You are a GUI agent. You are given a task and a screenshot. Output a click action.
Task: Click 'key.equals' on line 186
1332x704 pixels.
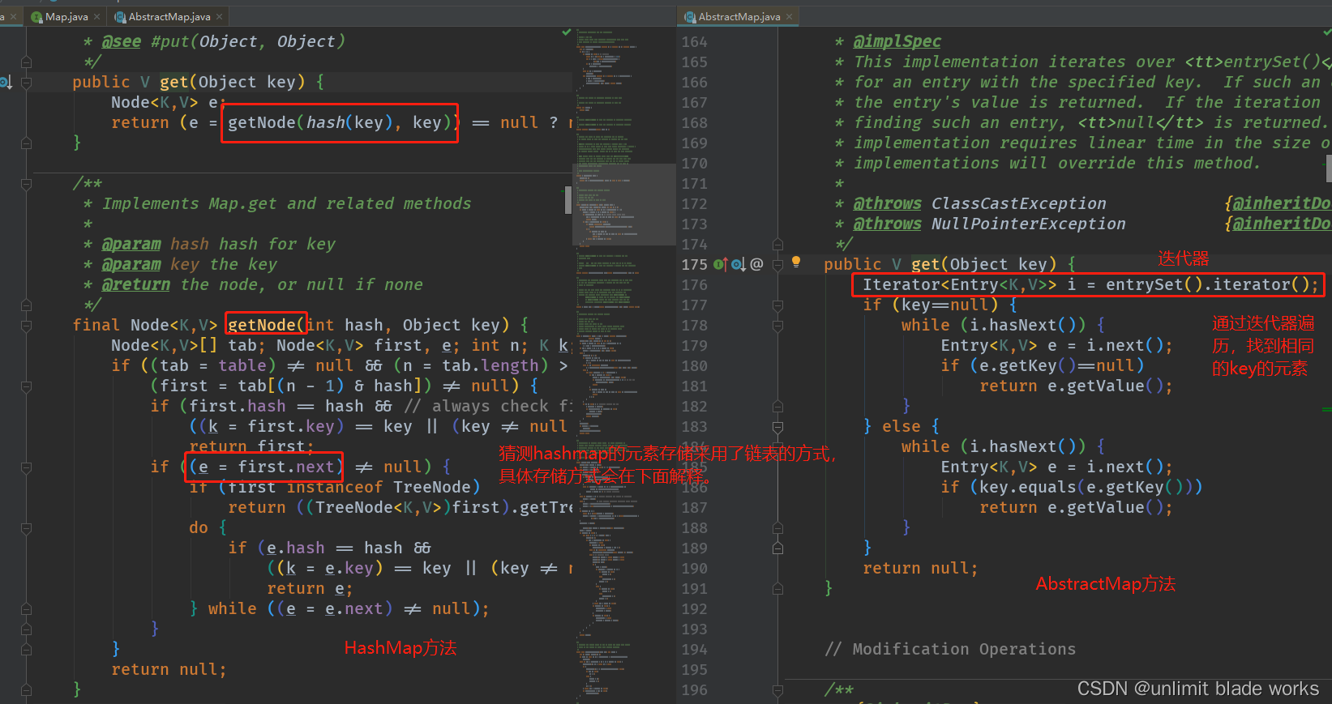tap(1028, 487)
